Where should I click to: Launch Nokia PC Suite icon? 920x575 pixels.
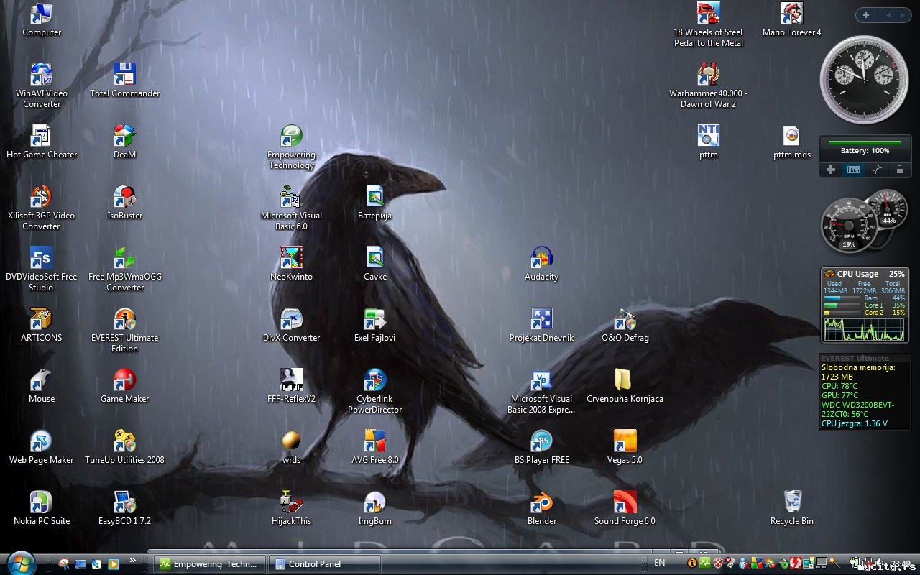click(42, 508)
